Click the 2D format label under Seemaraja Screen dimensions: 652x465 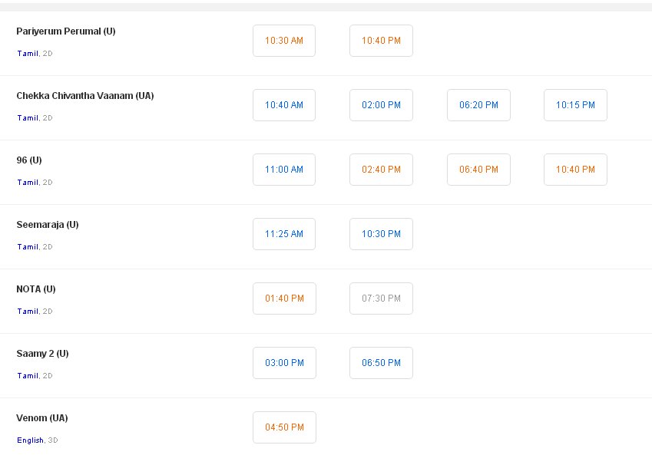coord(48,247)
